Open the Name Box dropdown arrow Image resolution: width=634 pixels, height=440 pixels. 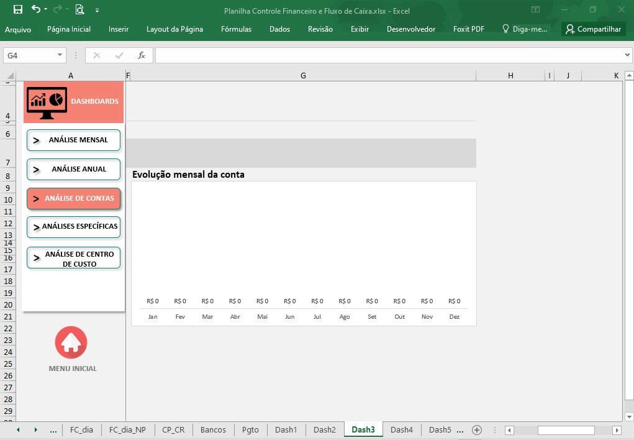coord(60,55)
